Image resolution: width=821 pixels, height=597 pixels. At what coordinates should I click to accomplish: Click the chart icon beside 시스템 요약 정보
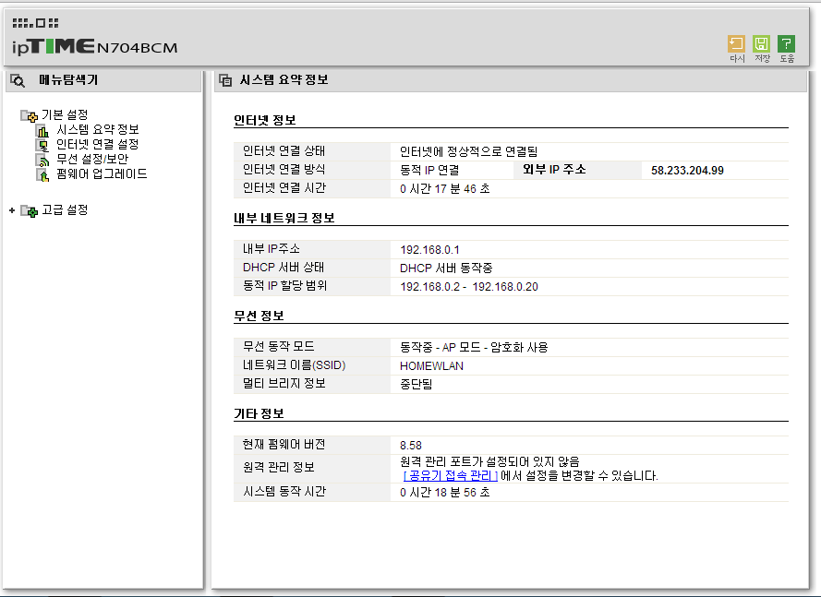pyautogui.click(x=42, y=130)
